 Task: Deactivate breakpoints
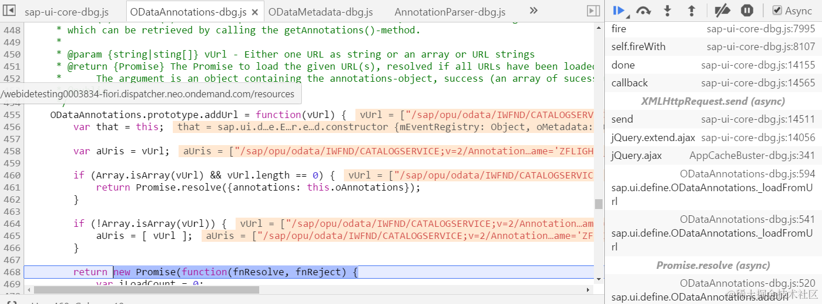click(722, 10)
